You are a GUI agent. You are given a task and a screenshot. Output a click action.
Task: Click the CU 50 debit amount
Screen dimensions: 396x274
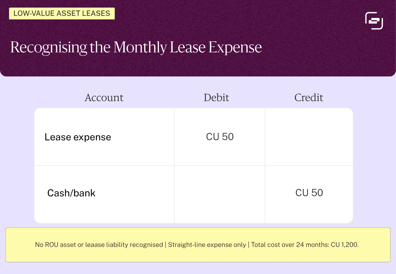[x=220, y=137]
